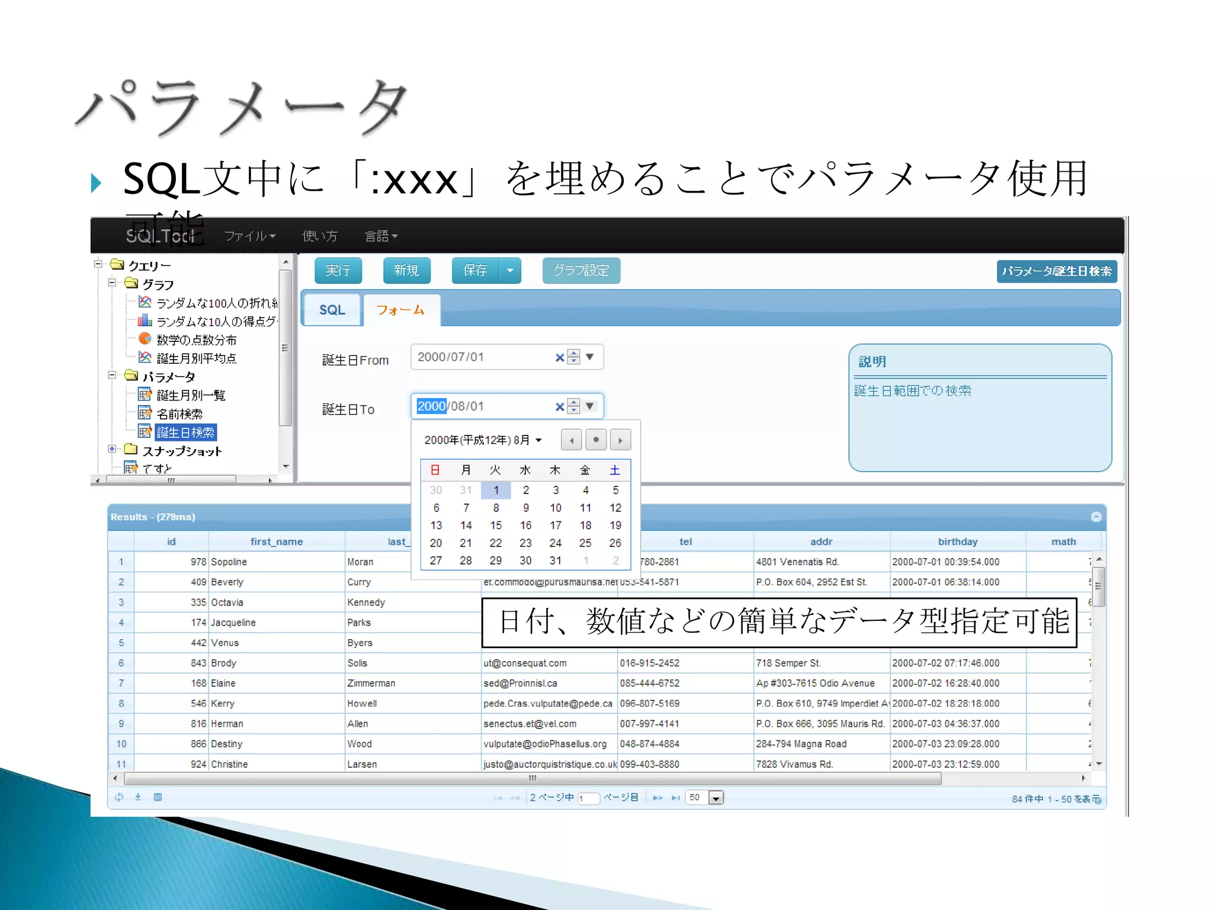Image resolution: width=1213 pixels, height=910 pixels.
Task: Go to last results page
Action: (675, 798)
